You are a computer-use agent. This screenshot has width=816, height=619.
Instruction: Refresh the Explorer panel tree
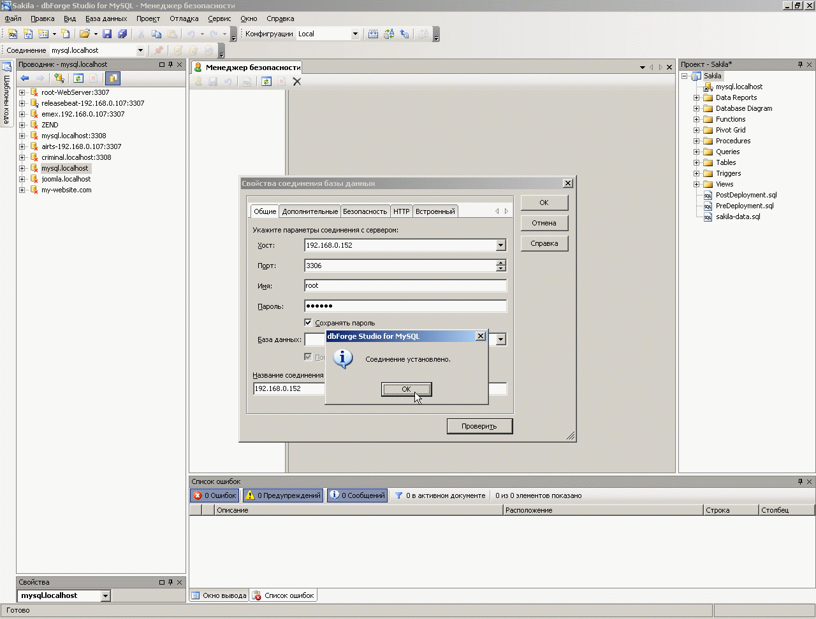pyautogui.click(x=78, y=78)
